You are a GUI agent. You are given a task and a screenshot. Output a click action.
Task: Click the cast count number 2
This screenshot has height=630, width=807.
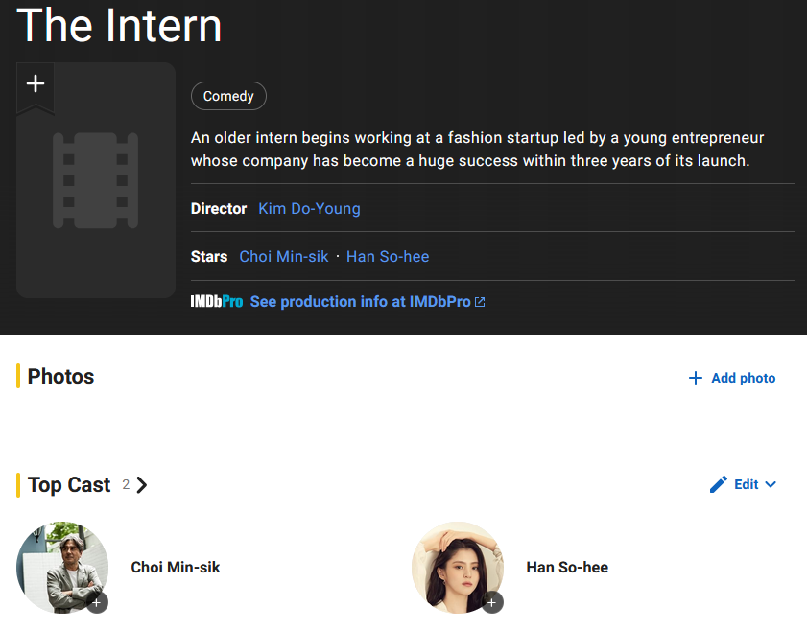coord(126,484)
